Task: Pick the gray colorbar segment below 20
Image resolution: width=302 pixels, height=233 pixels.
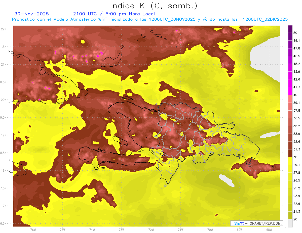Action: tap(290, 223)
